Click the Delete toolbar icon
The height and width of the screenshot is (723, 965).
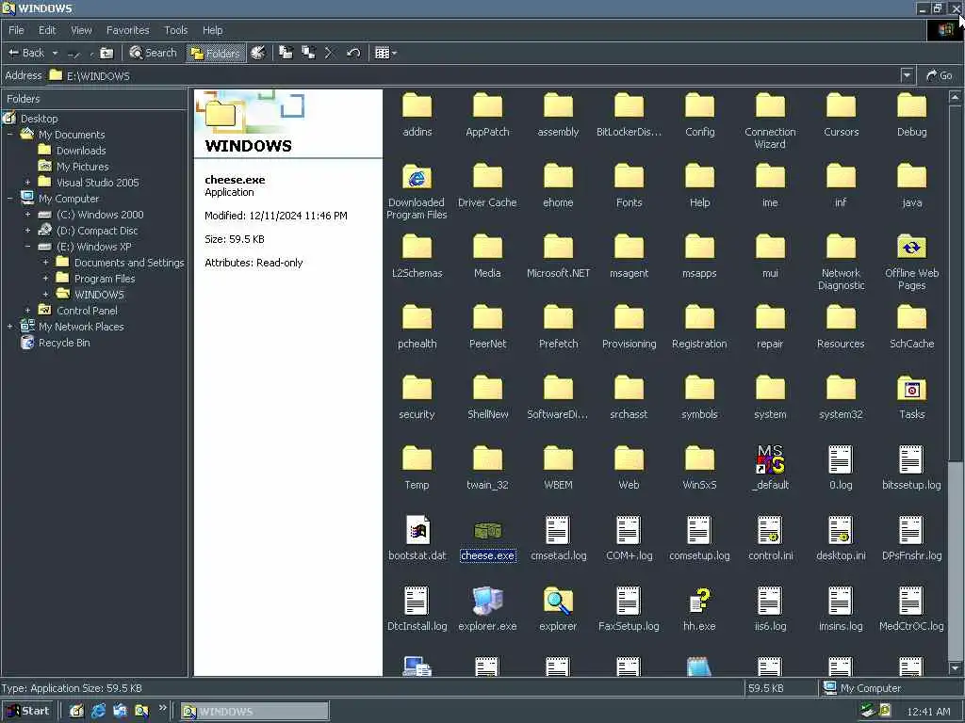[x=329, y=53]
